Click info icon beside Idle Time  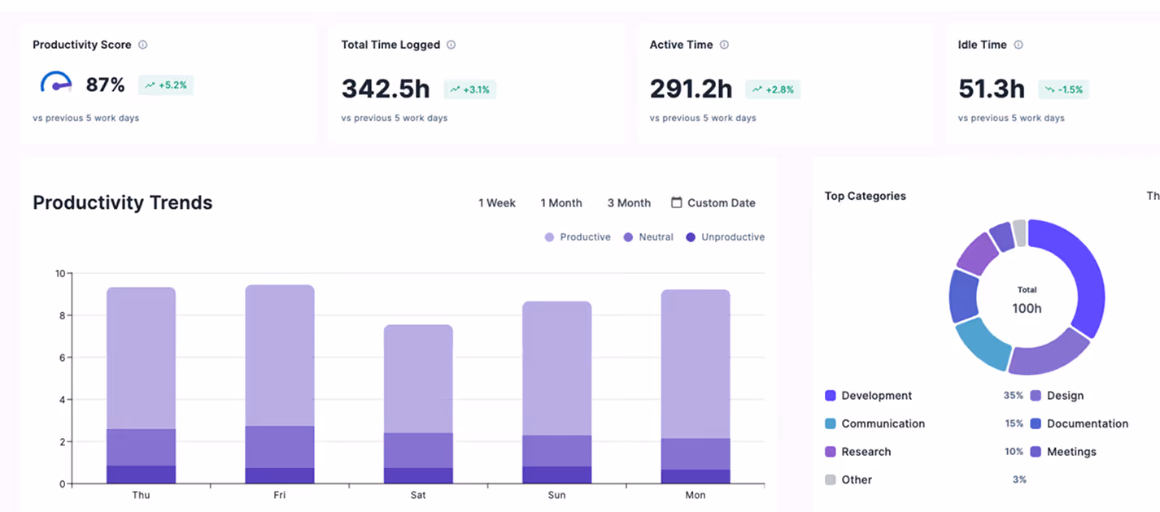[1018, 45]
